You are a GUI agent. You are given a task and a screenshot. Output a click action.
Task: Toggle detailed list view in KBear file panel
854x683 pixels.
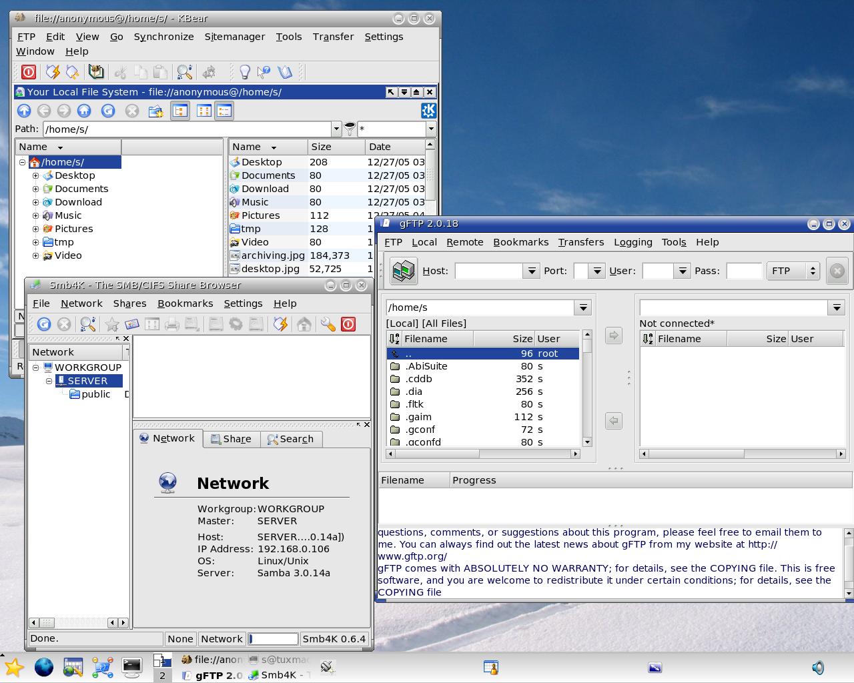(x=224, y=111)
